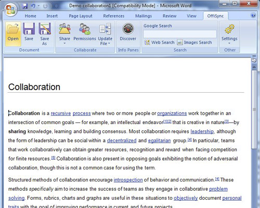This screenshot has height=208, width=260.
Task: Click the quick access Save icon
Action: click(x=25, y=6)
